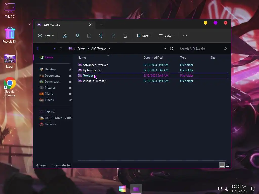Click the Cut scissors icon

(64, 36)
